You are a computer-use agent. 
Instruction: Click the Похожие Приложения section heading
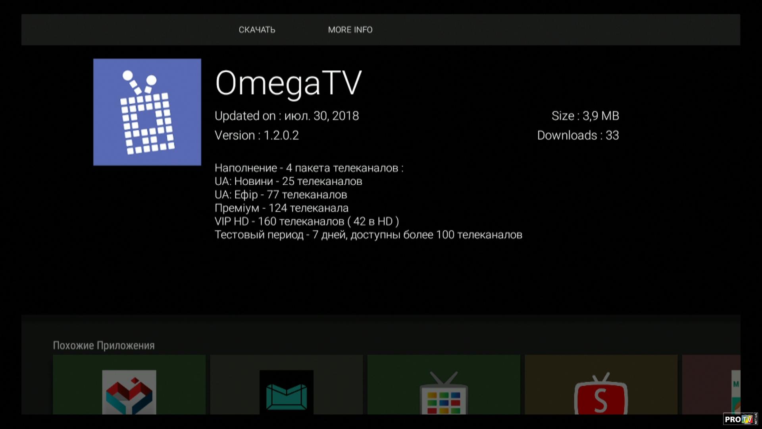(104, 346)
